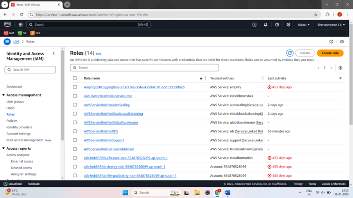Screen dimensions: 353x198
Task: Collapse the Access reports section
Action: [x=4, y=148]
